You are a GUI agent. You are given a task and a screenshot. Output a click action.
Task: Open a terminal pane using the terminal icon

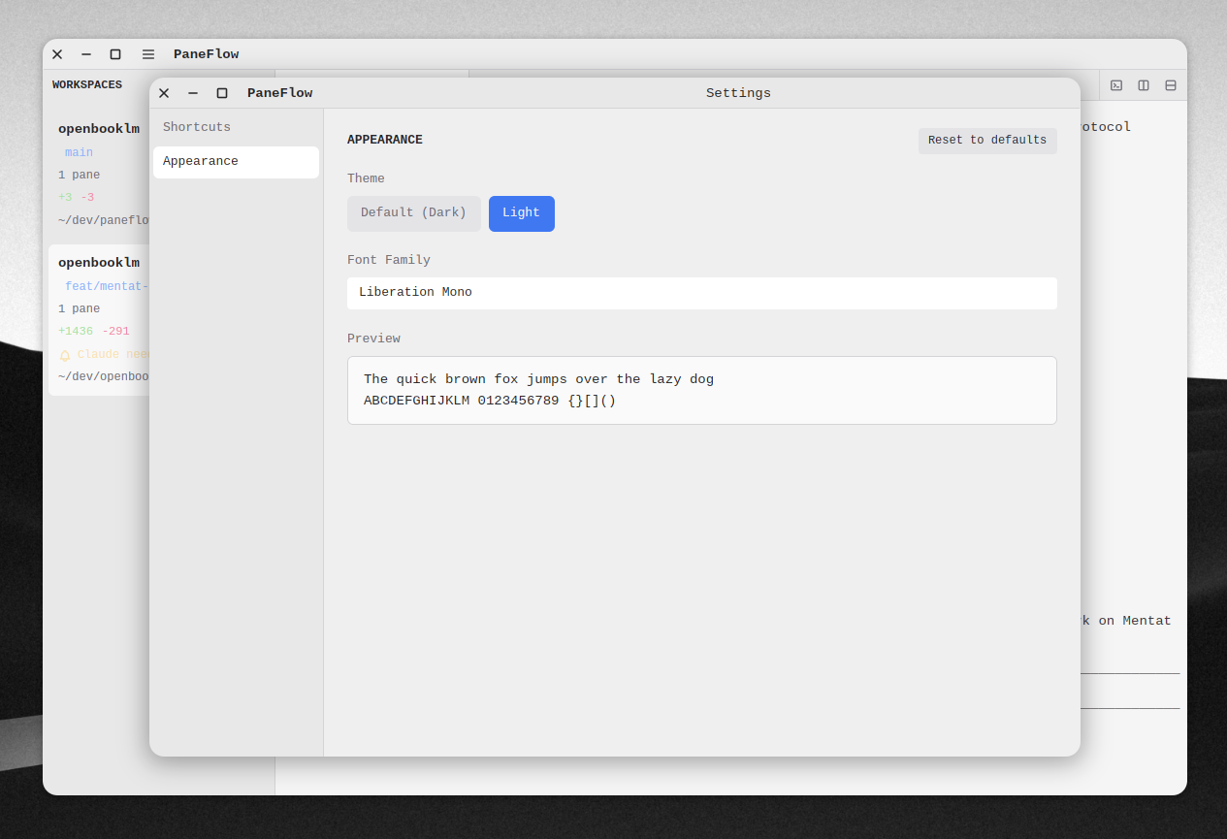point(1115,85)
